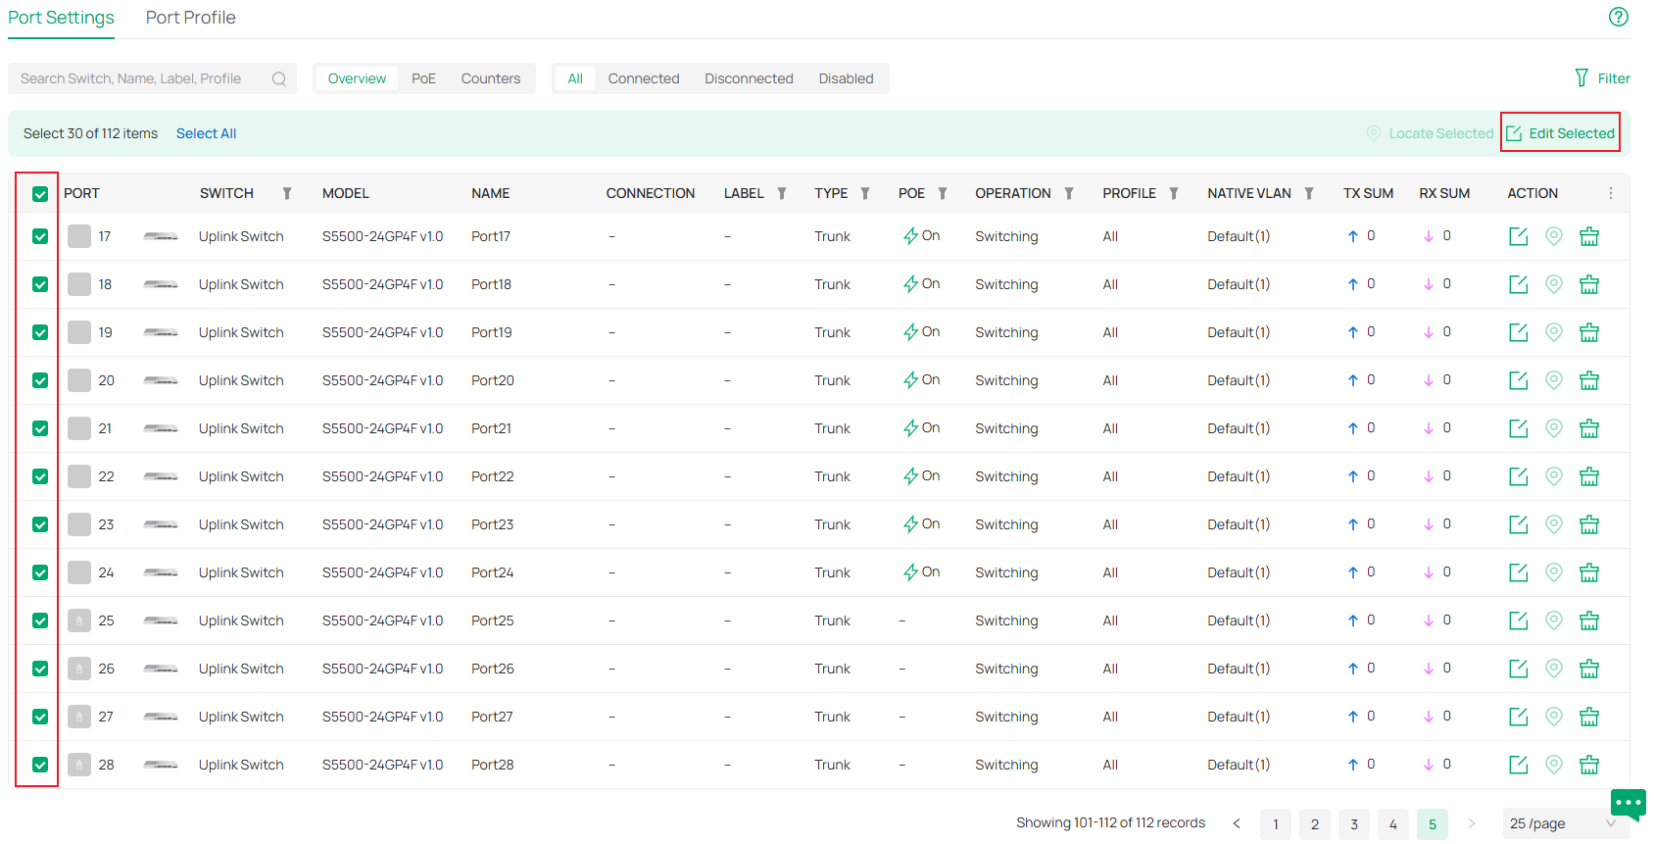This screenshot has height=844, width=1654.
Task: Deselect the checkbox for port 19
Action: pos(40,332)
